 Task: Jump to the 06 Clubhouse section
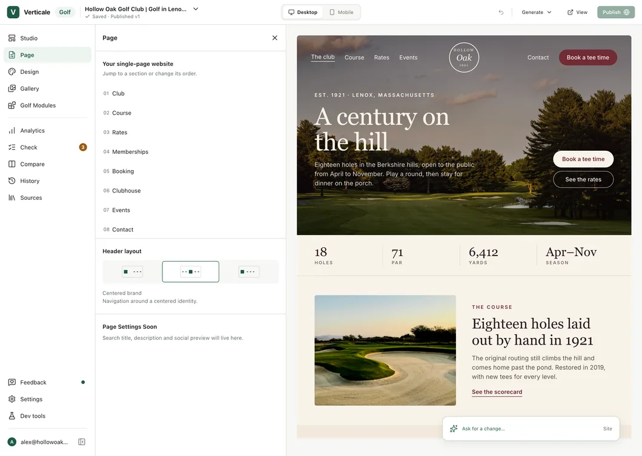pyautogui.click(x=190, y=191)
